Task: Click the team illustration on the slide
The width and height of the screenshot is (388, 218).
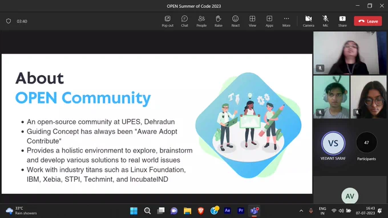Action: tap(248, 125)
